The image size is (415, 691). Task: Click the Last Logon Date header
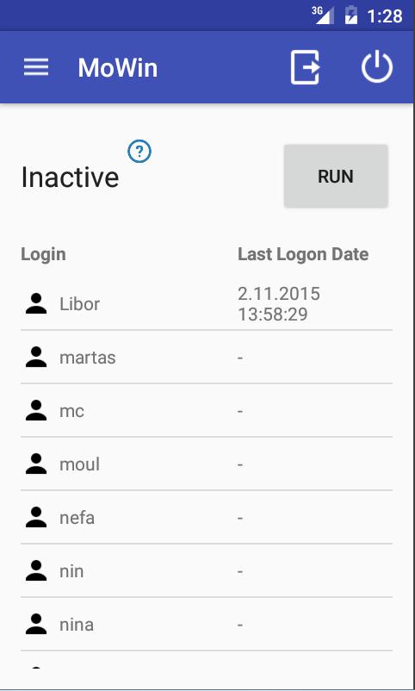(x=303, y=254)
